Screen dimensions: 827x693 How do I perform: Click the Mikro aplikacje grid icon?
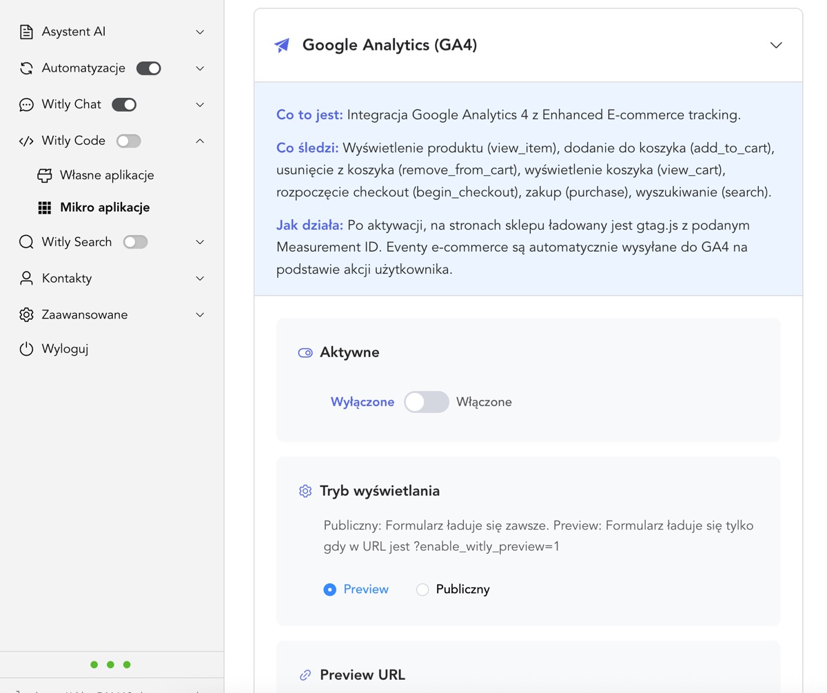(45, 207)
